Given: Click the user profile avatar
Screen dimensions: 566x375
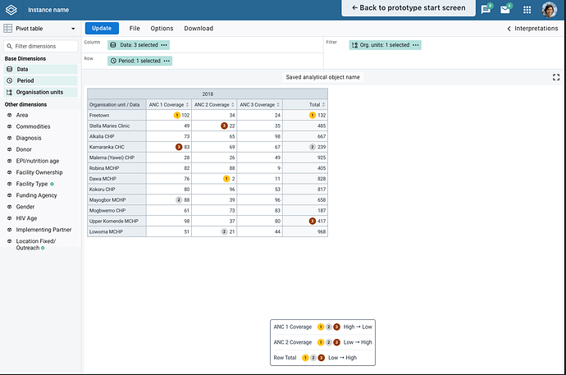Looking at the screenshot, I should tap(549, 9).
